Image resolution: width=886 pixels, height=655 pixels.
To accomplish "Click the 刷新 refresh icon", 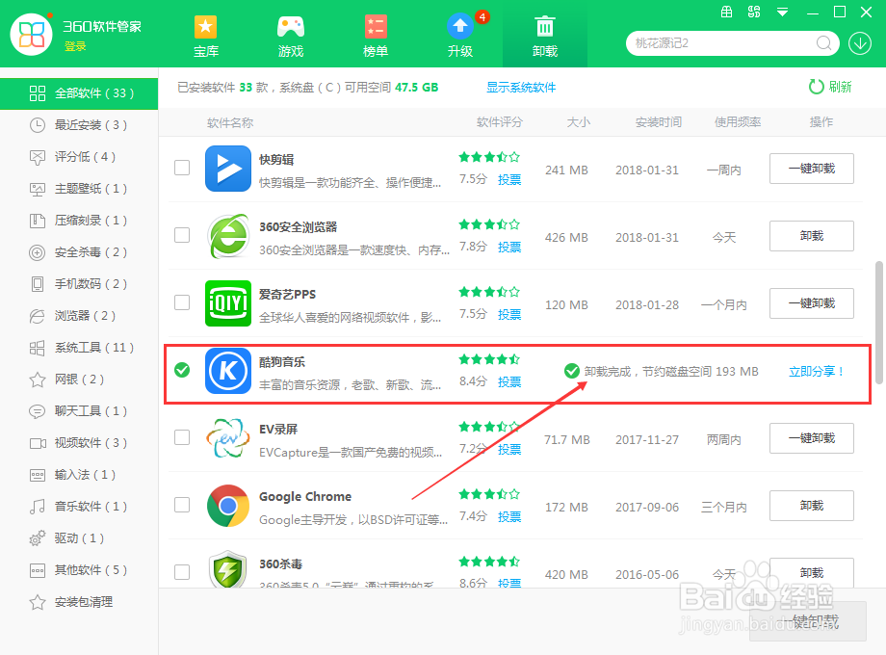I will tap(816, 87).
